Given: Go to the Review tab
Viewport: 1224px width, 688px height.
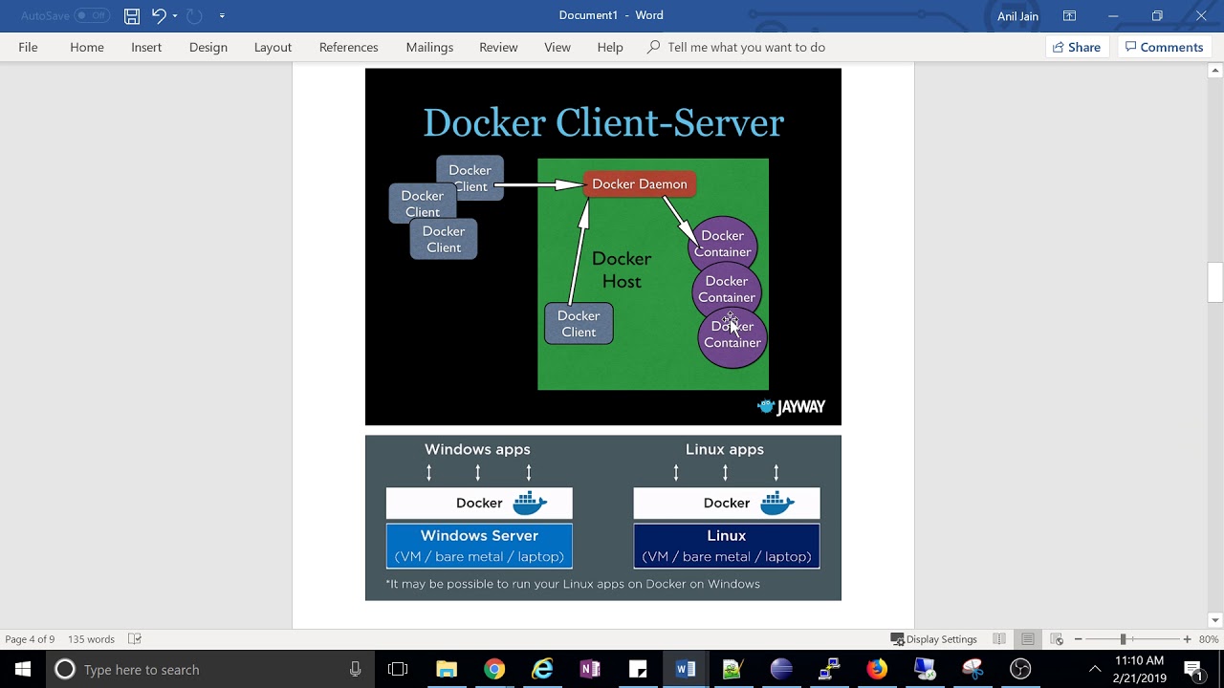Looking at the screenshot, I should pyautogui.click(x=498, y=47).
